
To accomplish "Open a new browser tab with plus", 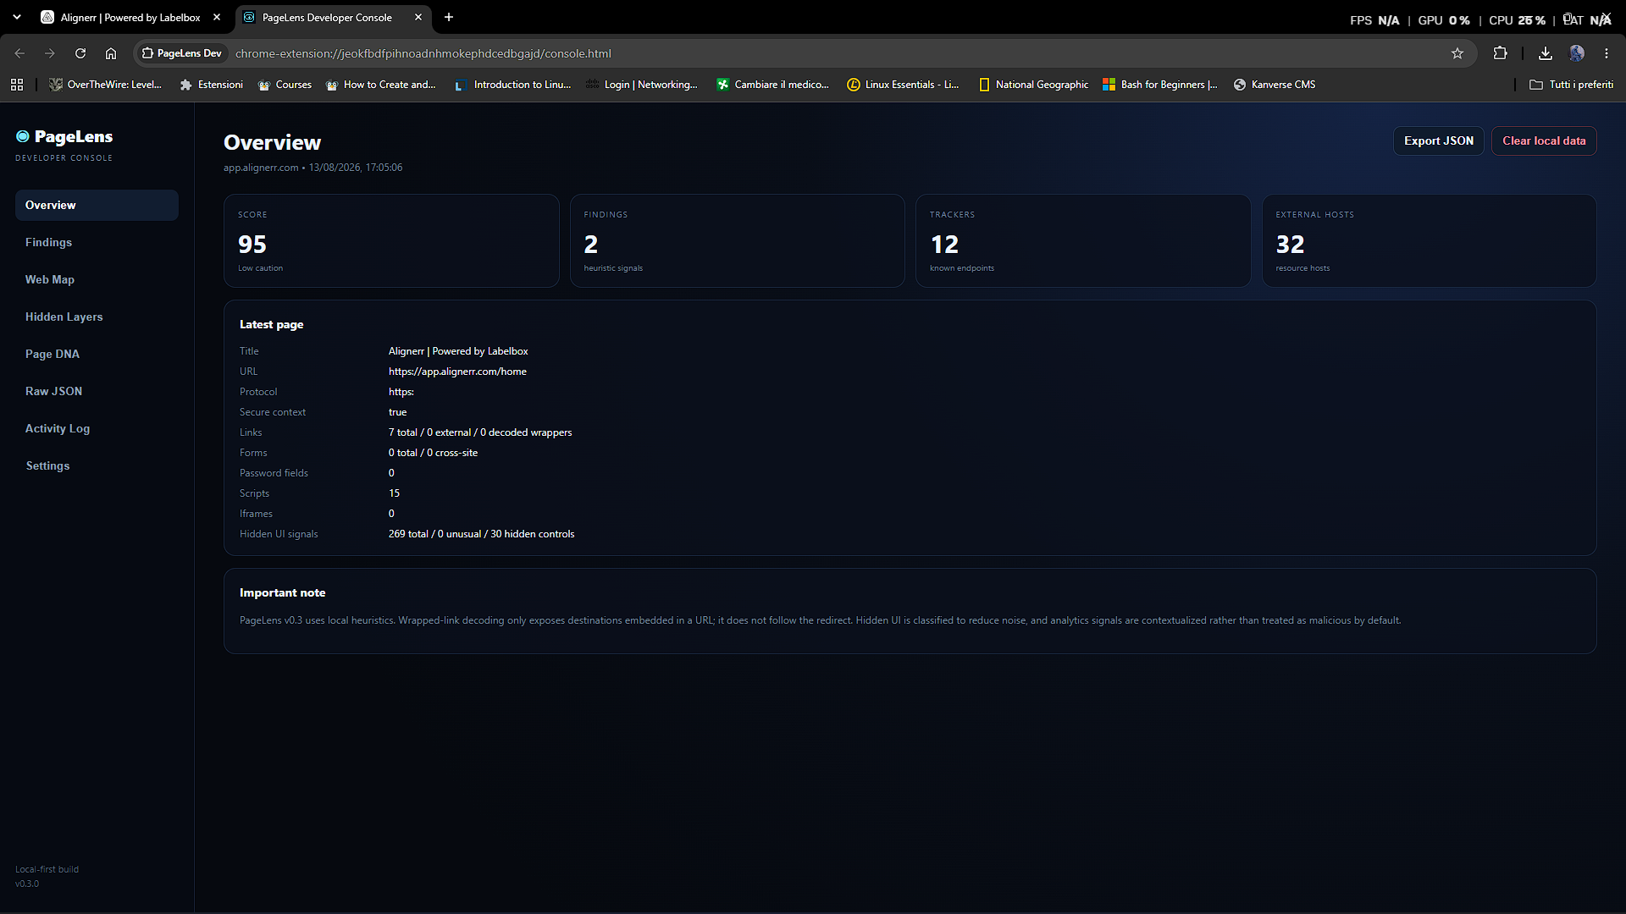I will pos(449,17).
